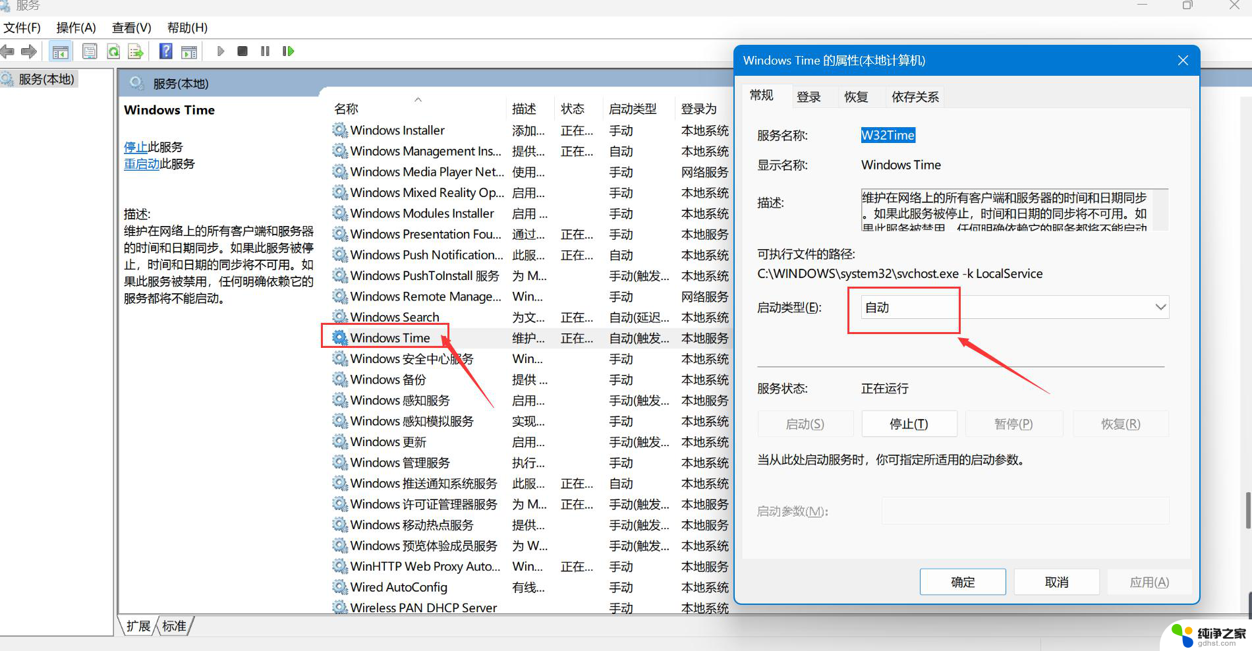Viewport: 1252px width, 651px height.
Task: Click the green Refresh toolbar icon
Action: tap(113, 51)
